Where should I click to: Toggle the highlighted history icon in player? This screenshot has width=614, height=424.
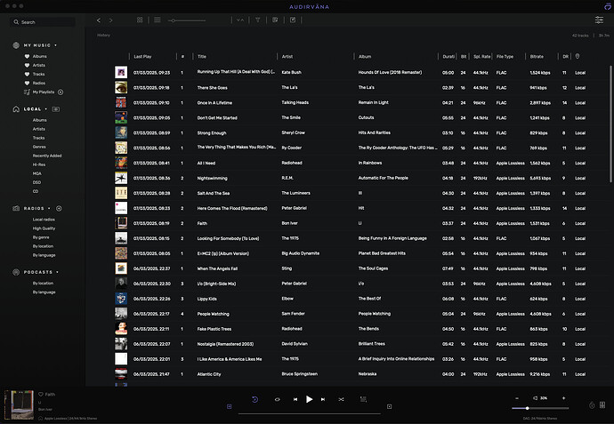tap(254, 399)
